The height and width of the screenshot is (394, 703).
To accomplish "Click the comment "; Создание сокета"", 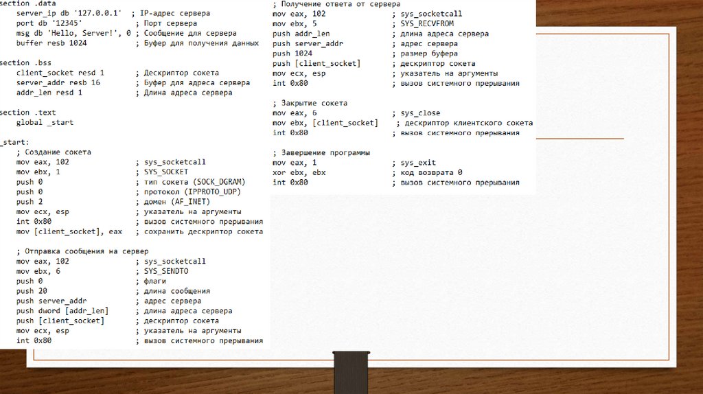I will tap(54, 152).
